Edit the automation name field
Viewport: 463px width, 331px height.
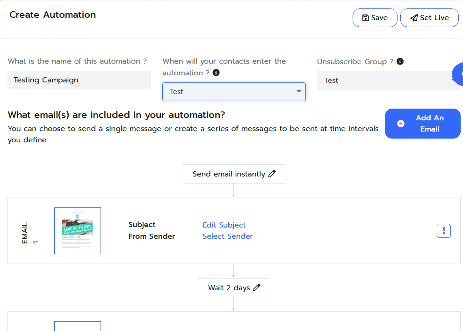(79, 80)
